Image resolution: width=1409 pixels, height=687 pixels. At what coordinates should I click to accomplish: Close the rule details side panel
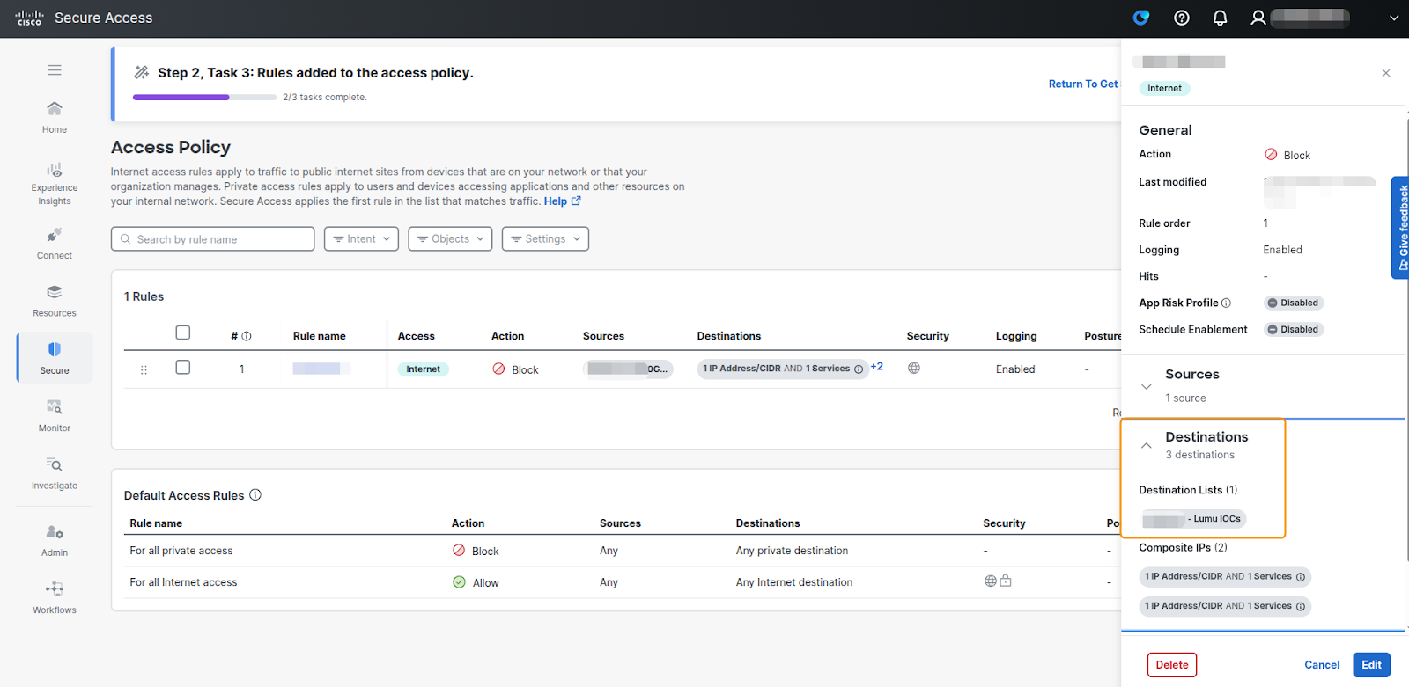pos(1385,73)
